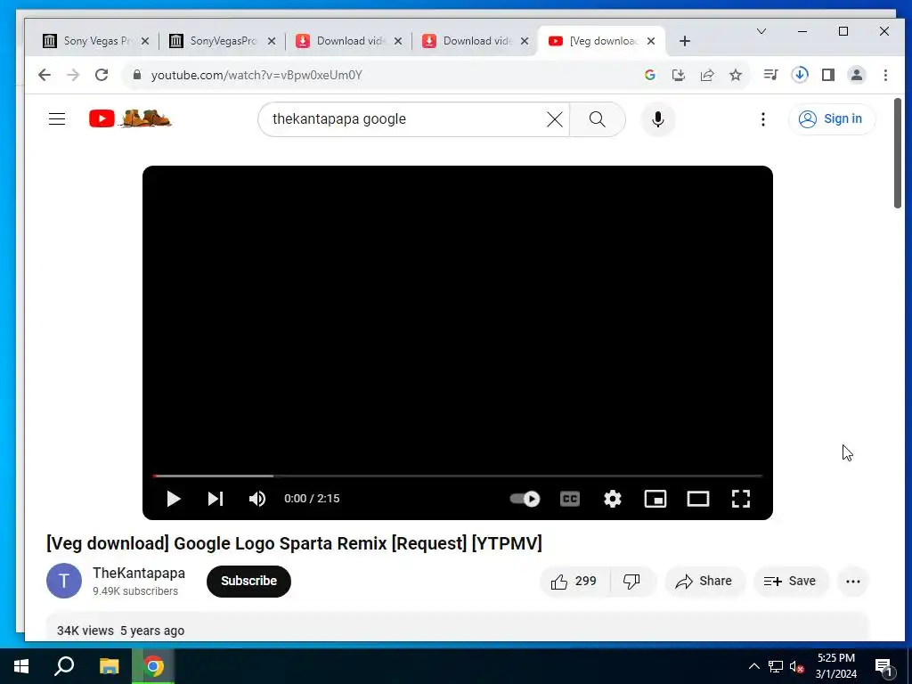Screen dimensions: 912x684
Task: Open File Explorer from taskbar
Action: tap(109, 666)
